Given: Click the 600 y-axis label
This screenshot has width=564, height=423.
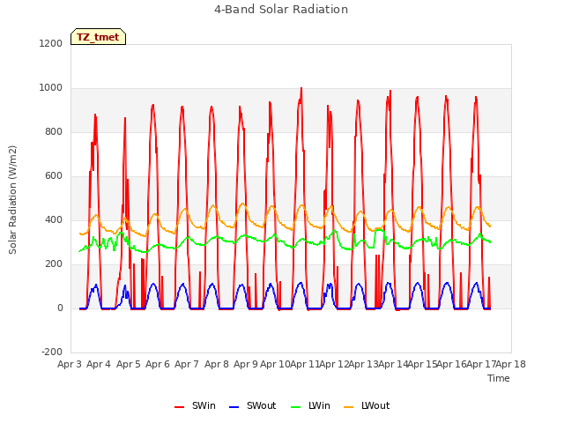Looking at the screenshot, I should (54, 176).
